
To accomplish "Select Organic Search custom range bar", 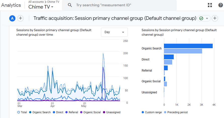I will (188, 46).
